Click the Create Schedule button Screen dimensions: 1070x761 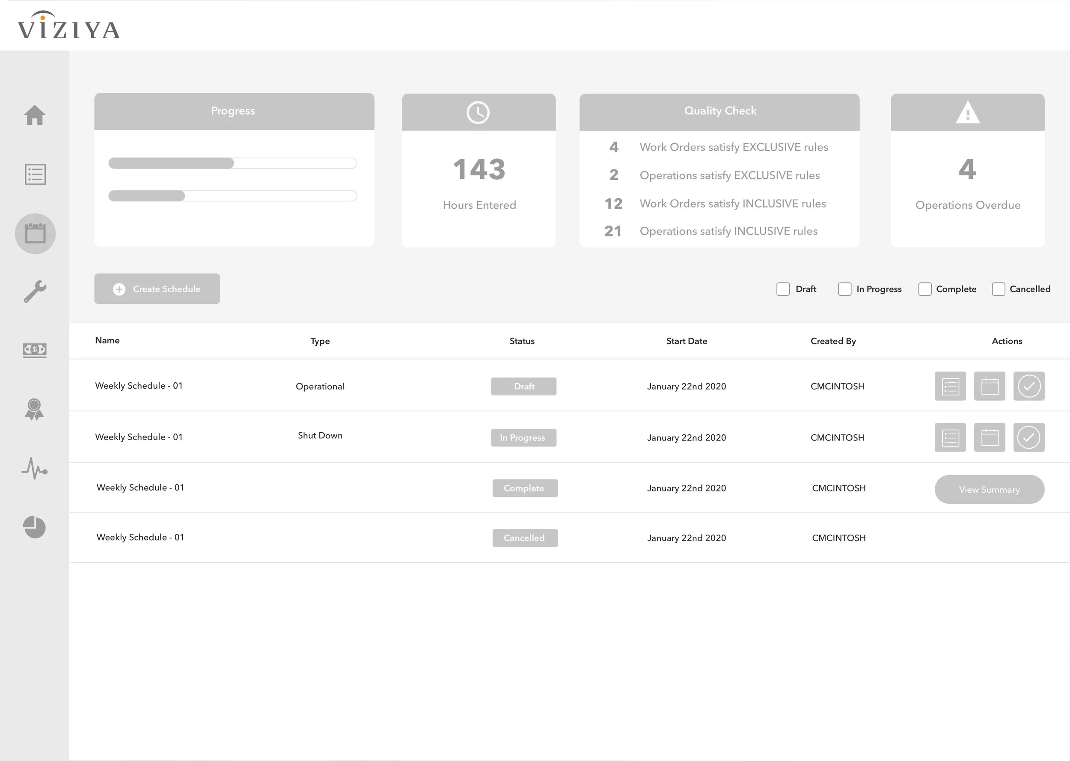[x=157, y=289]
